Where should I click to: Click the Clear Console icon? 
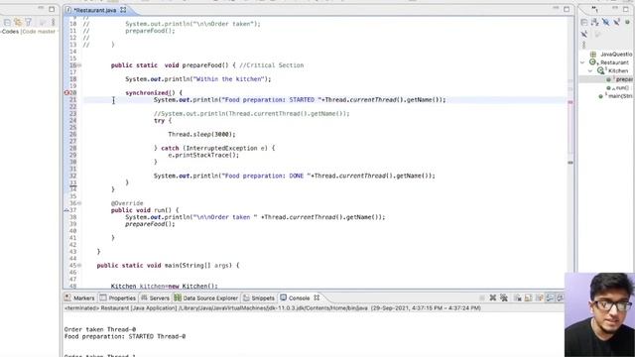(518, 297)
